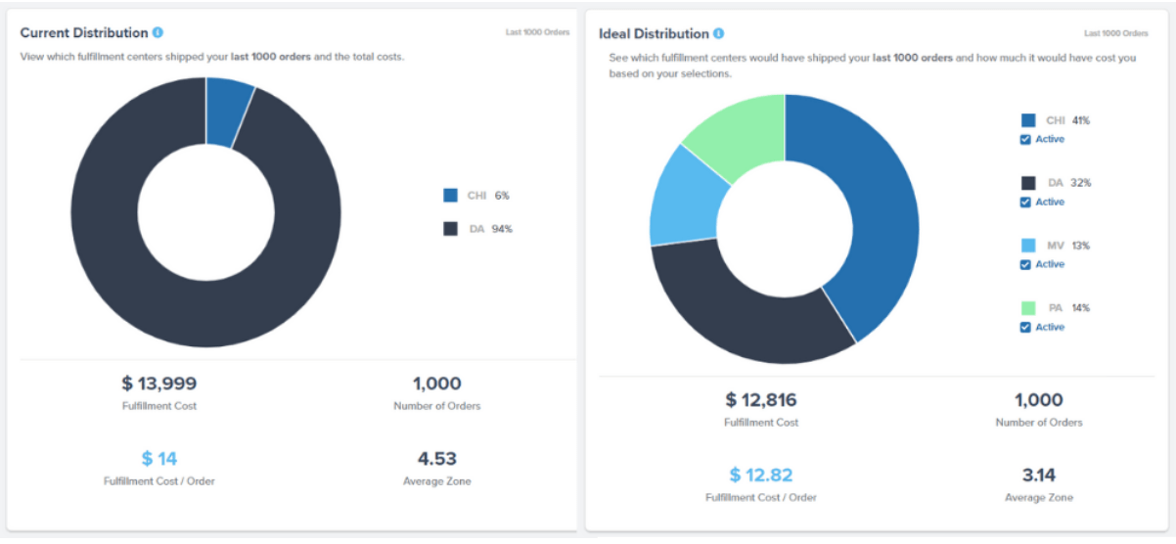This screenshot has height=544, width=1176.
Task: Uncheck the Active checkbox under CHI
Action: (1025, 140)
